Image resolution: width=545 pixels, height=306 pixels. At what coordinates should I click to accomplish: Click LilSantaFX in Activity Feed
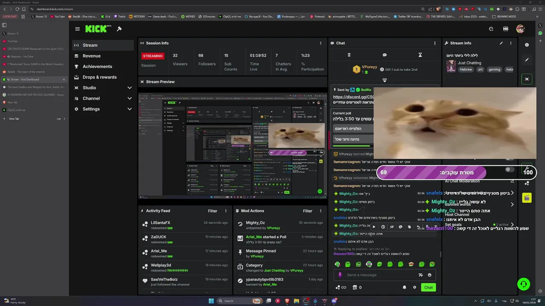click(x=161, y=223)
